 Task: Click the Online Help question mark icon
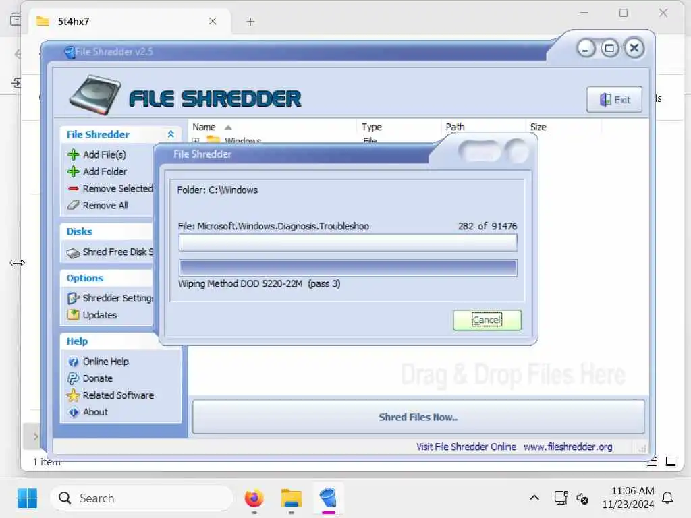(x=73, y=362)
